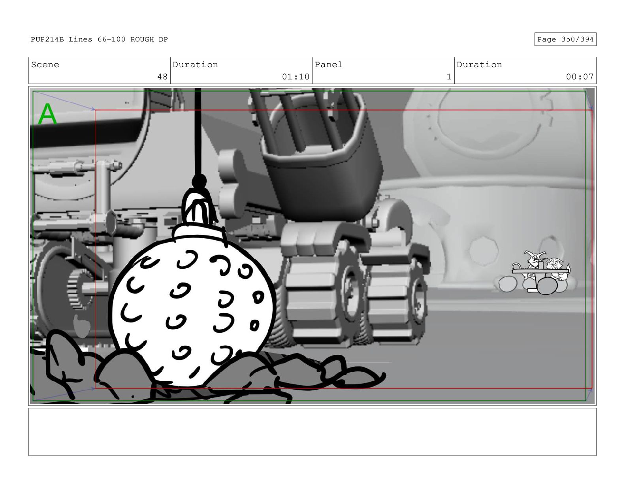Click the 'Panel' label in the table header

click(328, 65)
